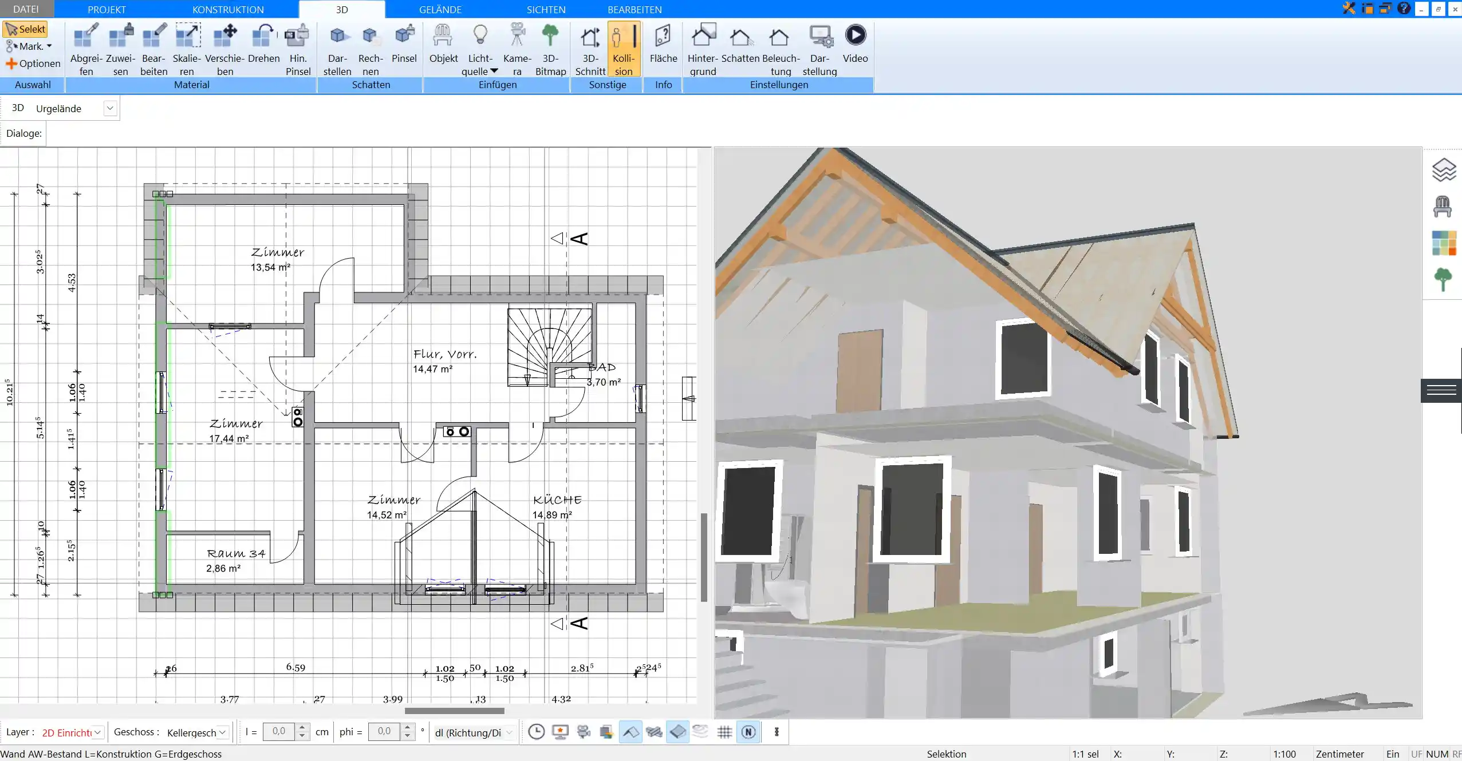Start the Video playback tool
1462x761 pixels.
tap(855, 43)
